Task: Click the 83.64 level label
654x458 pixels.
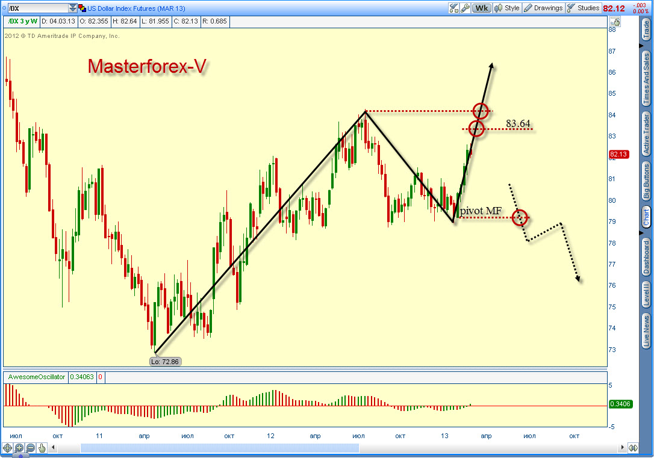Action: coord(518,123)
